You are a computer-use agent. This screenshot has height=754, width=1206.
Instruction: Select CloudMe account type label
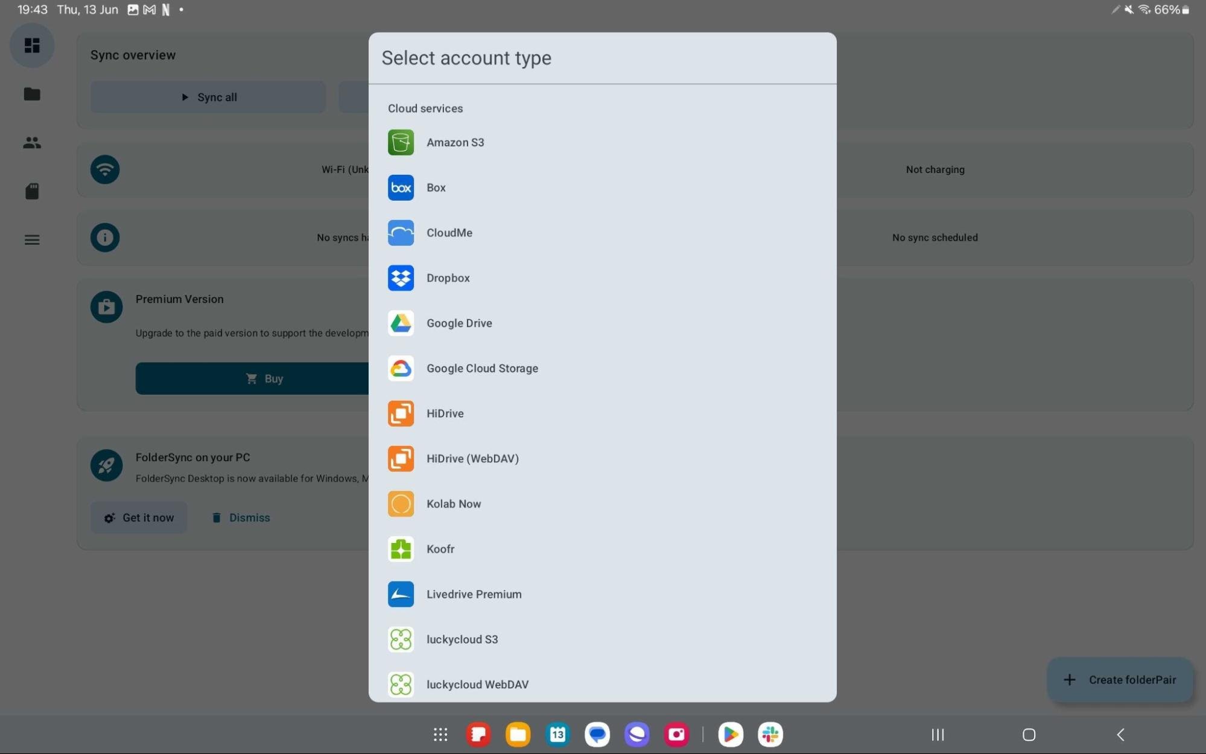click(449, 233)
